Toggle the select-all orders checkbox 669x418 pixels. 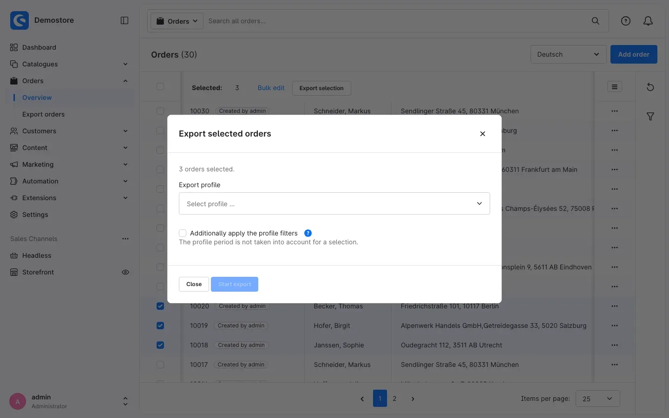click(160, 86)
